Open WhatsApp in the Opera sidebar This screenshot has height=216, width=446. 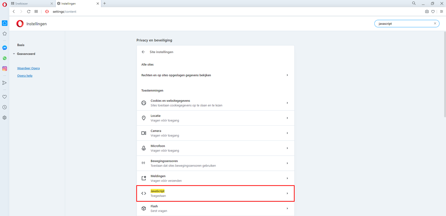[5, 58]
